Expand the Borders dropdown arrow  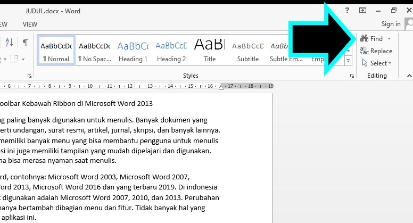click(x=23, y=59)
